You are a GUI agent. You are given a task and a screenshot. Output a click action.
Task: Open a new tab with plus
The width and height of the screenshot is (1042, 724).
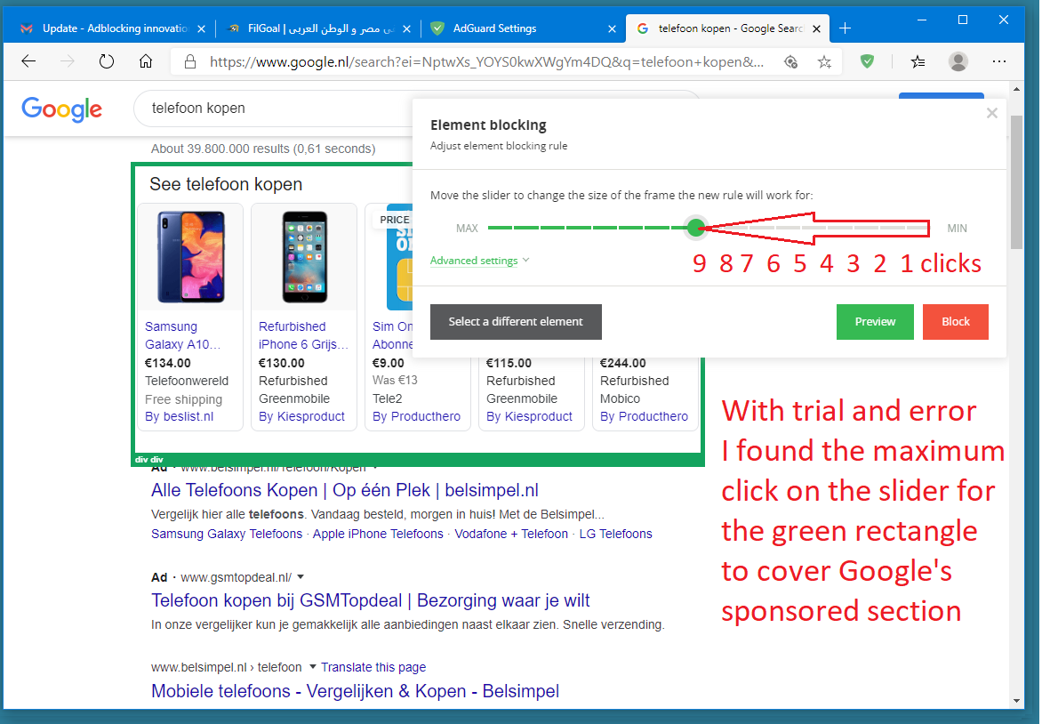click(x=846, y=28)
